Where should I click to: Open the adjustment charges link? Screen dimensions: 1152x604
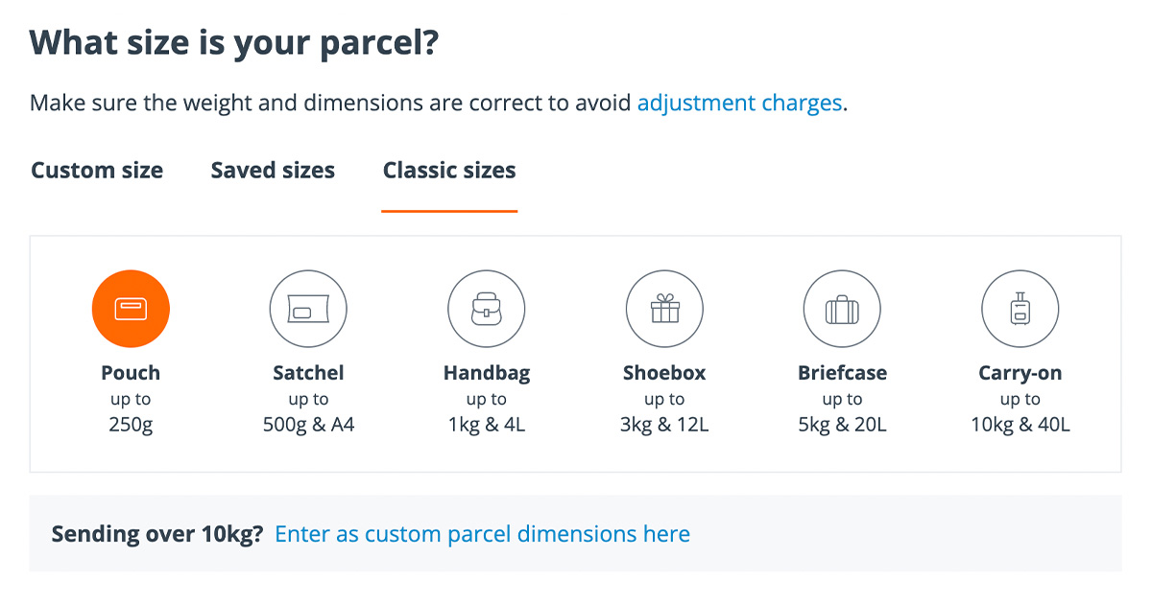[738, 103]
